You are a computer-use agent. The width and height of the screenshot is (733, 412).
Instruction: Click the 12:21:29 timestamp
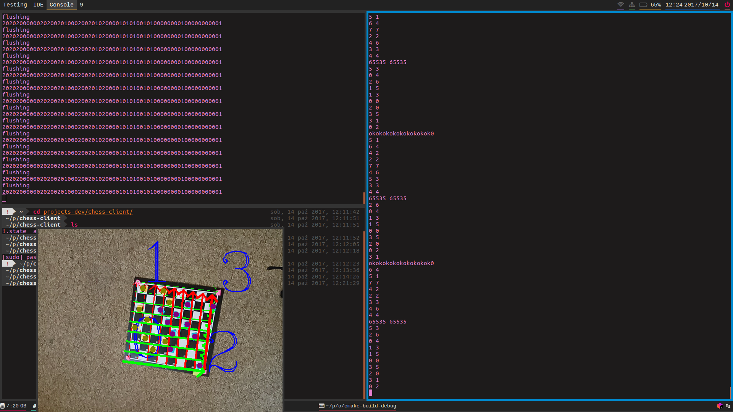click(x=346, y=283)
